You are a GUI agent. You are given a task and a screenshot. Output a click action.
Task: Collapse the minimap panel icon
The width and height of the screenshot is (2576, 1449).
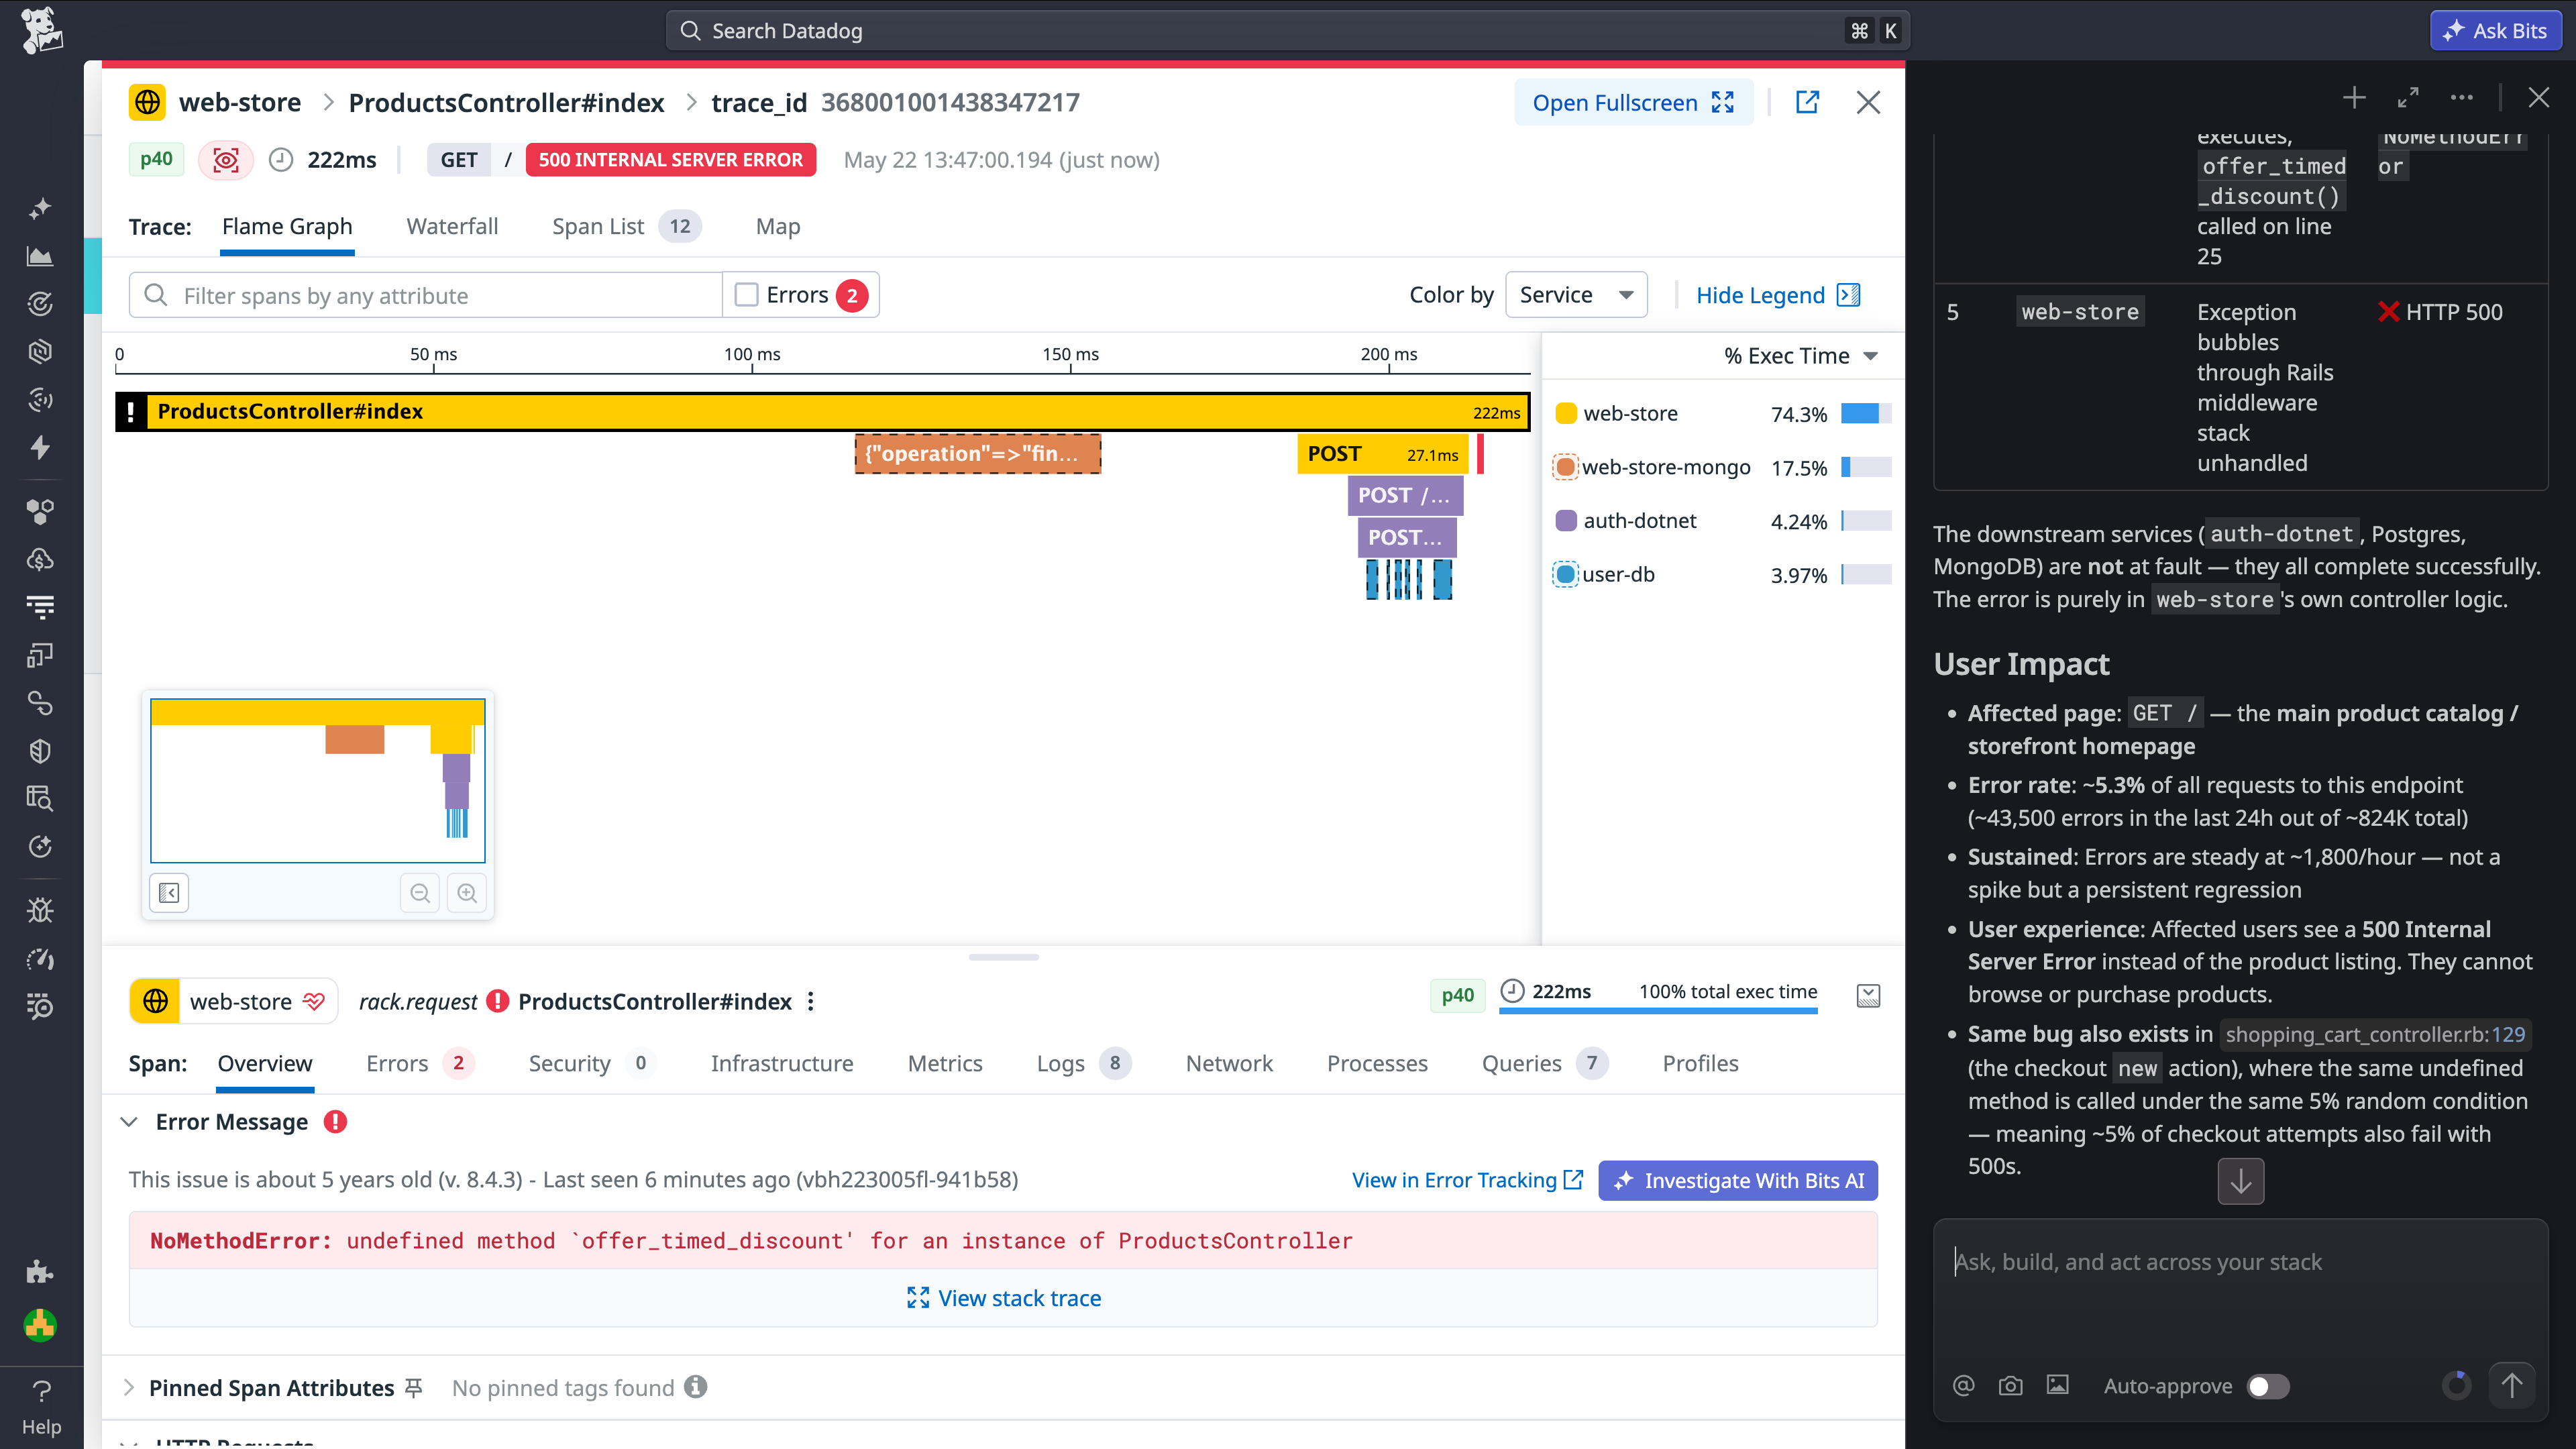tap(169, 893)
